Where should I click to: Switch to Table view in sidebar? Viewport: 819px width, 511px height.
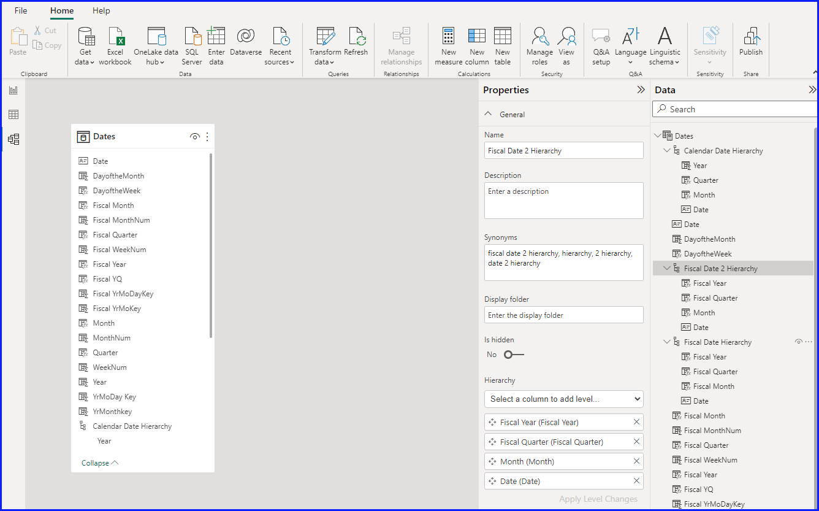click(x=13, y=115)
